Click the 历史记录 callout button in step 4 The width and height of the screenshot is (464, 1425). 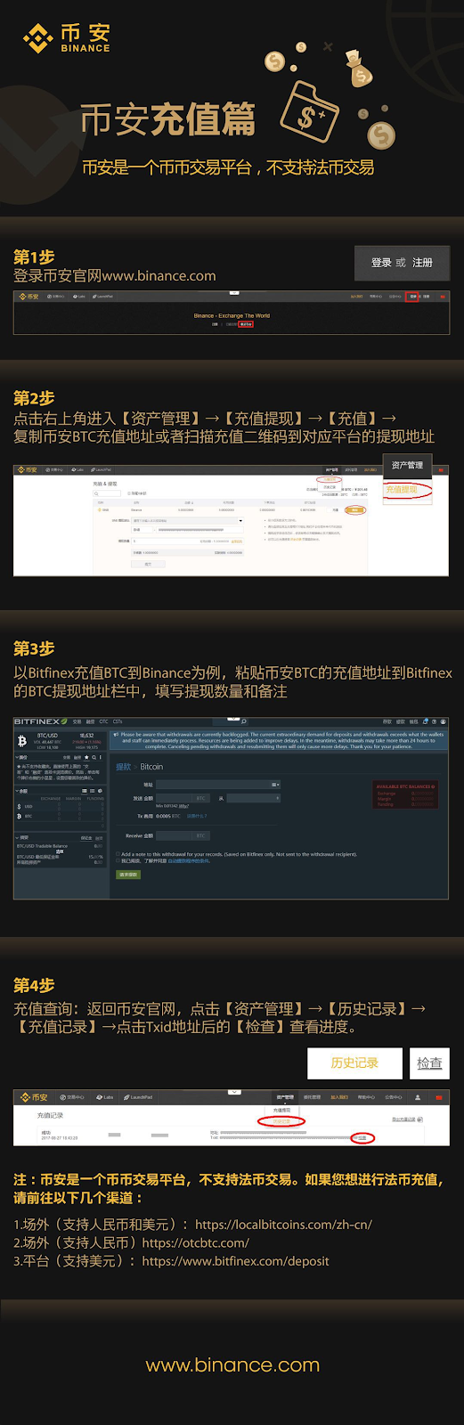click(354, 1063)
